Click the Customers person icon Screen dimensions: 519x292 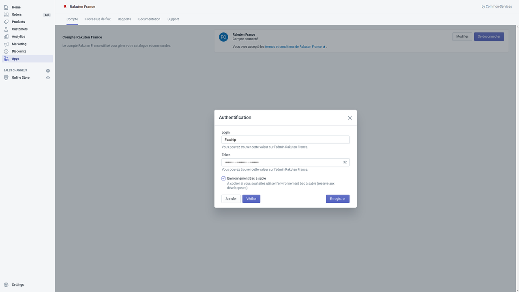pyautogui.click(x=6, y=29)
